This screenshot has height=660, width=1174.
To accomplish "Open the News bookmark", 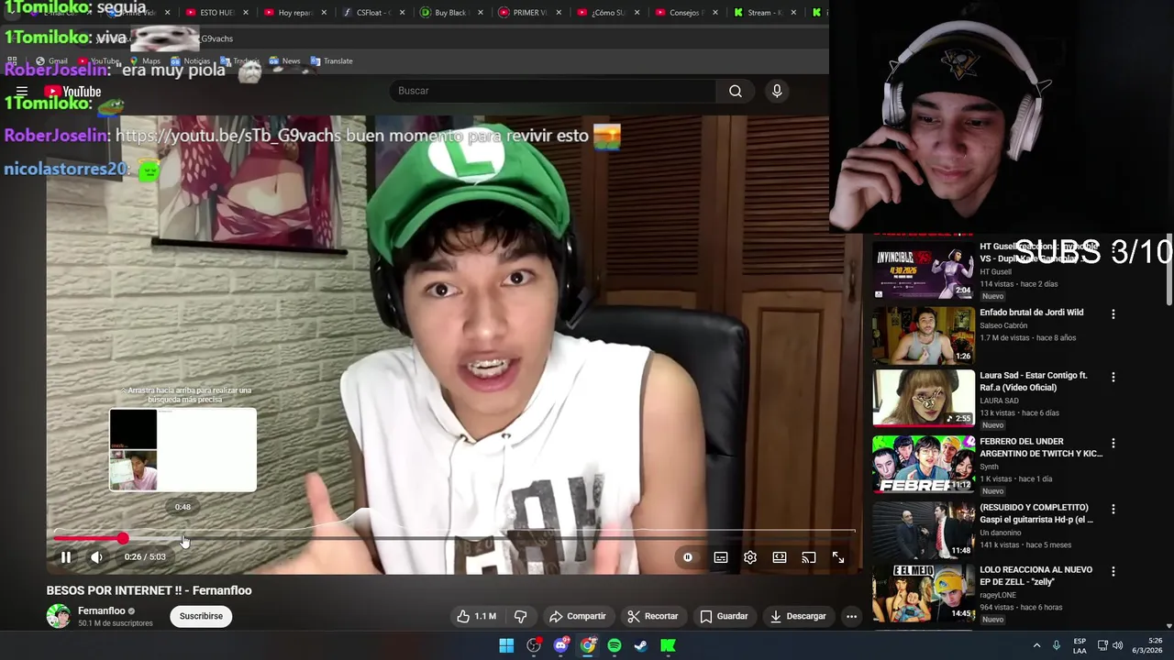I will point(284,60).
